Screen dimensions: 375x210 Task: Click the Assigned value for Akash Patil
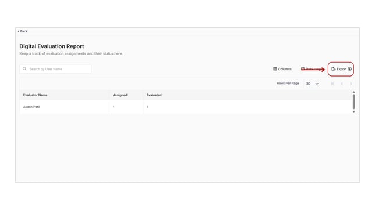(x=114, y=107)
